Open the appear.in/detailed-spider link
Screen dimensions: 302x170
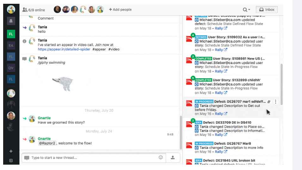click(64, 49)
